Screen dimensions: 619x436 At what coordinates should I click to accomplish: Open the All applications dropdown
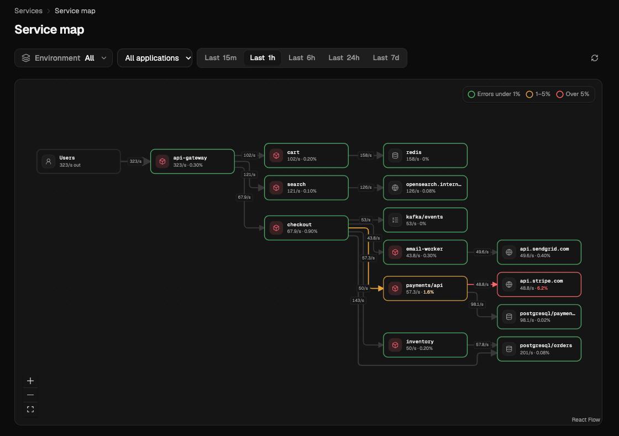point(155,58)
